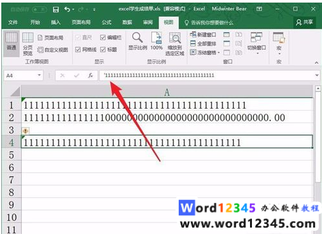The image size is (322, 234).
Task: Toggle the Formula Bar (编辑栏) checkbox
Action: 103,37
